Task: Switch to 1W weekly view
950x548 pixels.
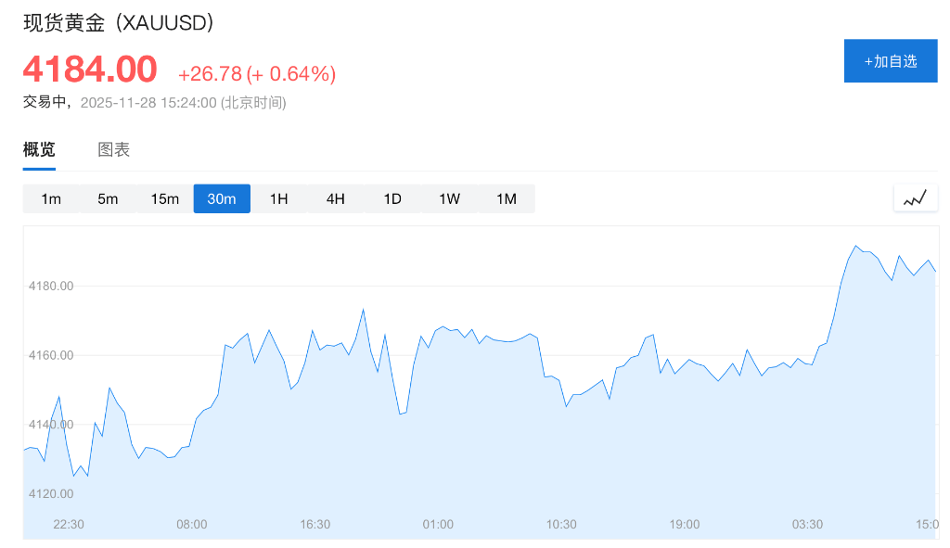Action: [449, 198]
